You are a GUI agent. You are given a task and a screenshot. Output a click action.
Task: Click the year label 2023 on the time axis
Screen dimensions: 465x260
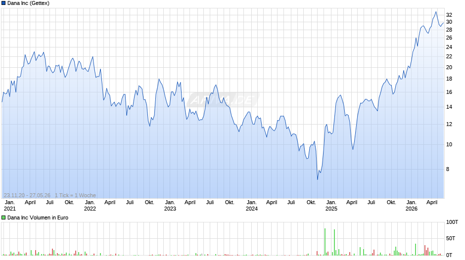[x=170, y=209]
